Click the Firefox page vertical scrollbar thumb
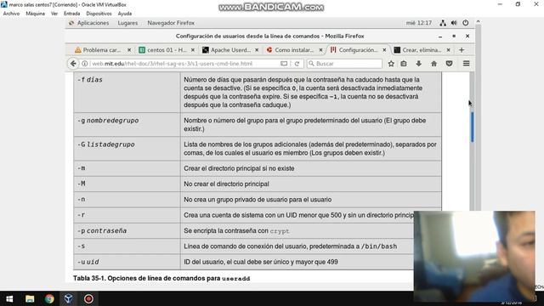This screenshot has width=544, height=306. 473,127
